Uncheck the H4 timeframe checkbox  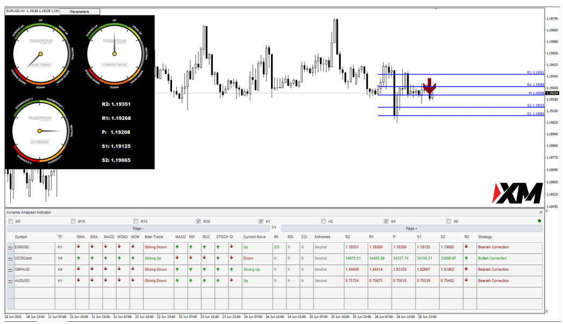pos(386,221)
